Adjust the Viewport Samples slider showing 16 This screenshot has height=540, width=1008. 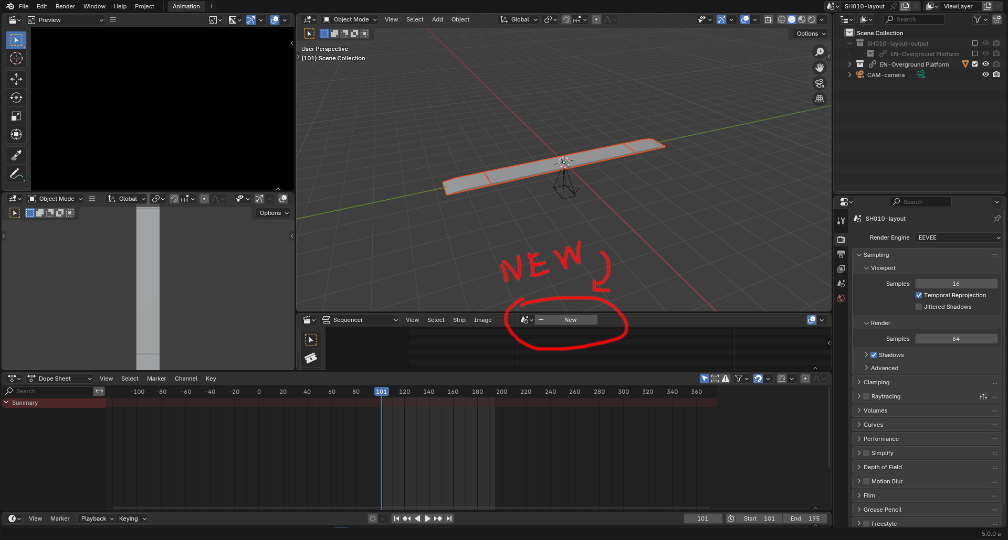956,284
